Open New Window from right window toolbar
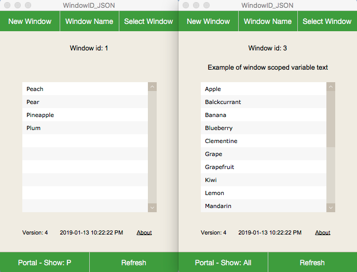The height and width of the screenshot is (272, 357). 208,21
